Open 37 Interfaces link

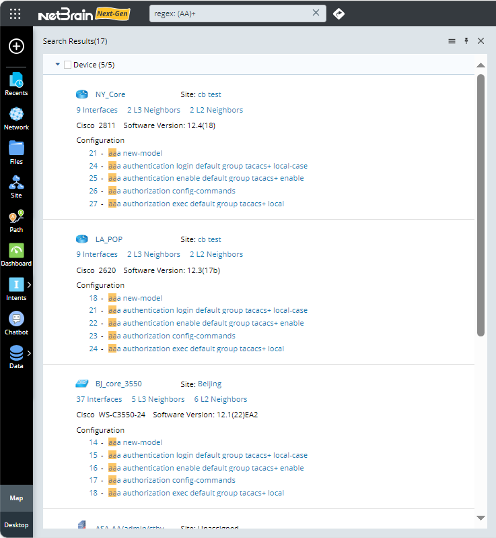(99, 399)
